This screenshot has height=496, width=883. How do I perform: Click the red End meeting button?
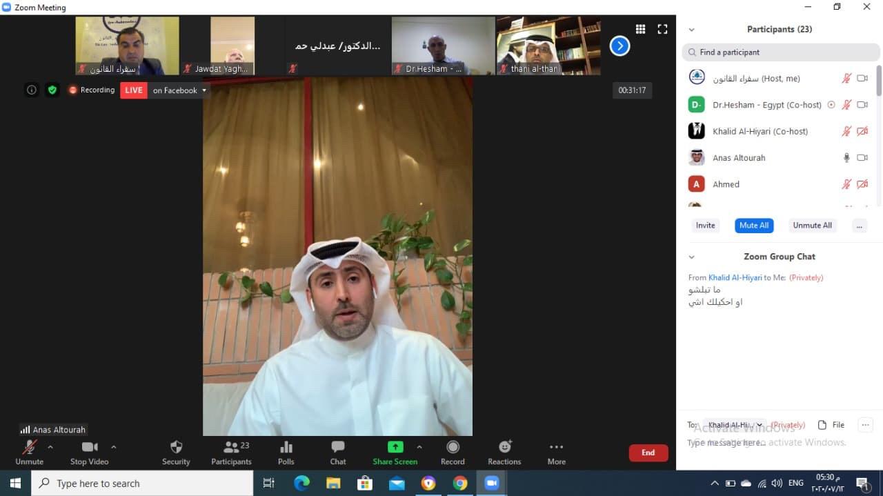(x=648, y=453)
